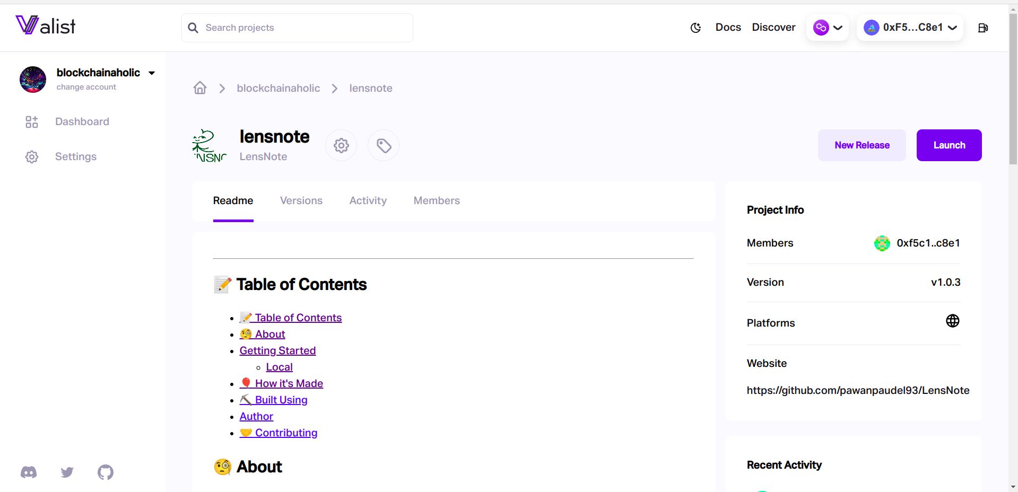Click the web platform globe icon
1018x492 pixels.
click(x=953, y=321)
